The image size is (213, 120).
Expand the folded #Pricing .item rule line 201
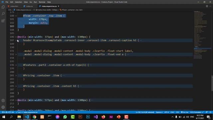pyautogui.click(x=16, y=76)
